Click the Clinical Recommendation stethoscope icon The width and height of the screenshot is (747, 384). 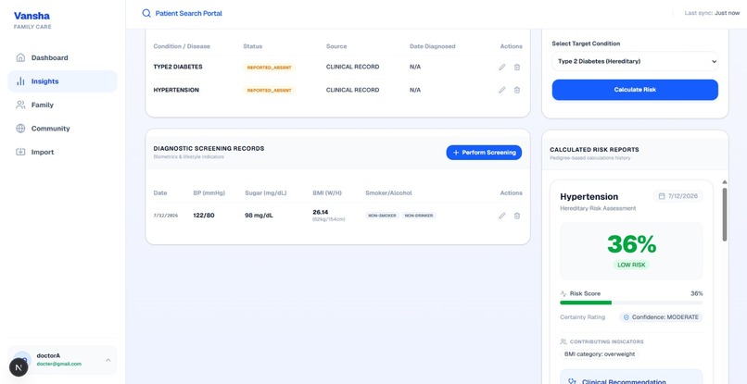(573, 381)
